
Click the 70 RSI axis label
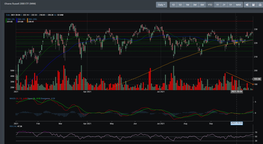(x=256, y=132)
